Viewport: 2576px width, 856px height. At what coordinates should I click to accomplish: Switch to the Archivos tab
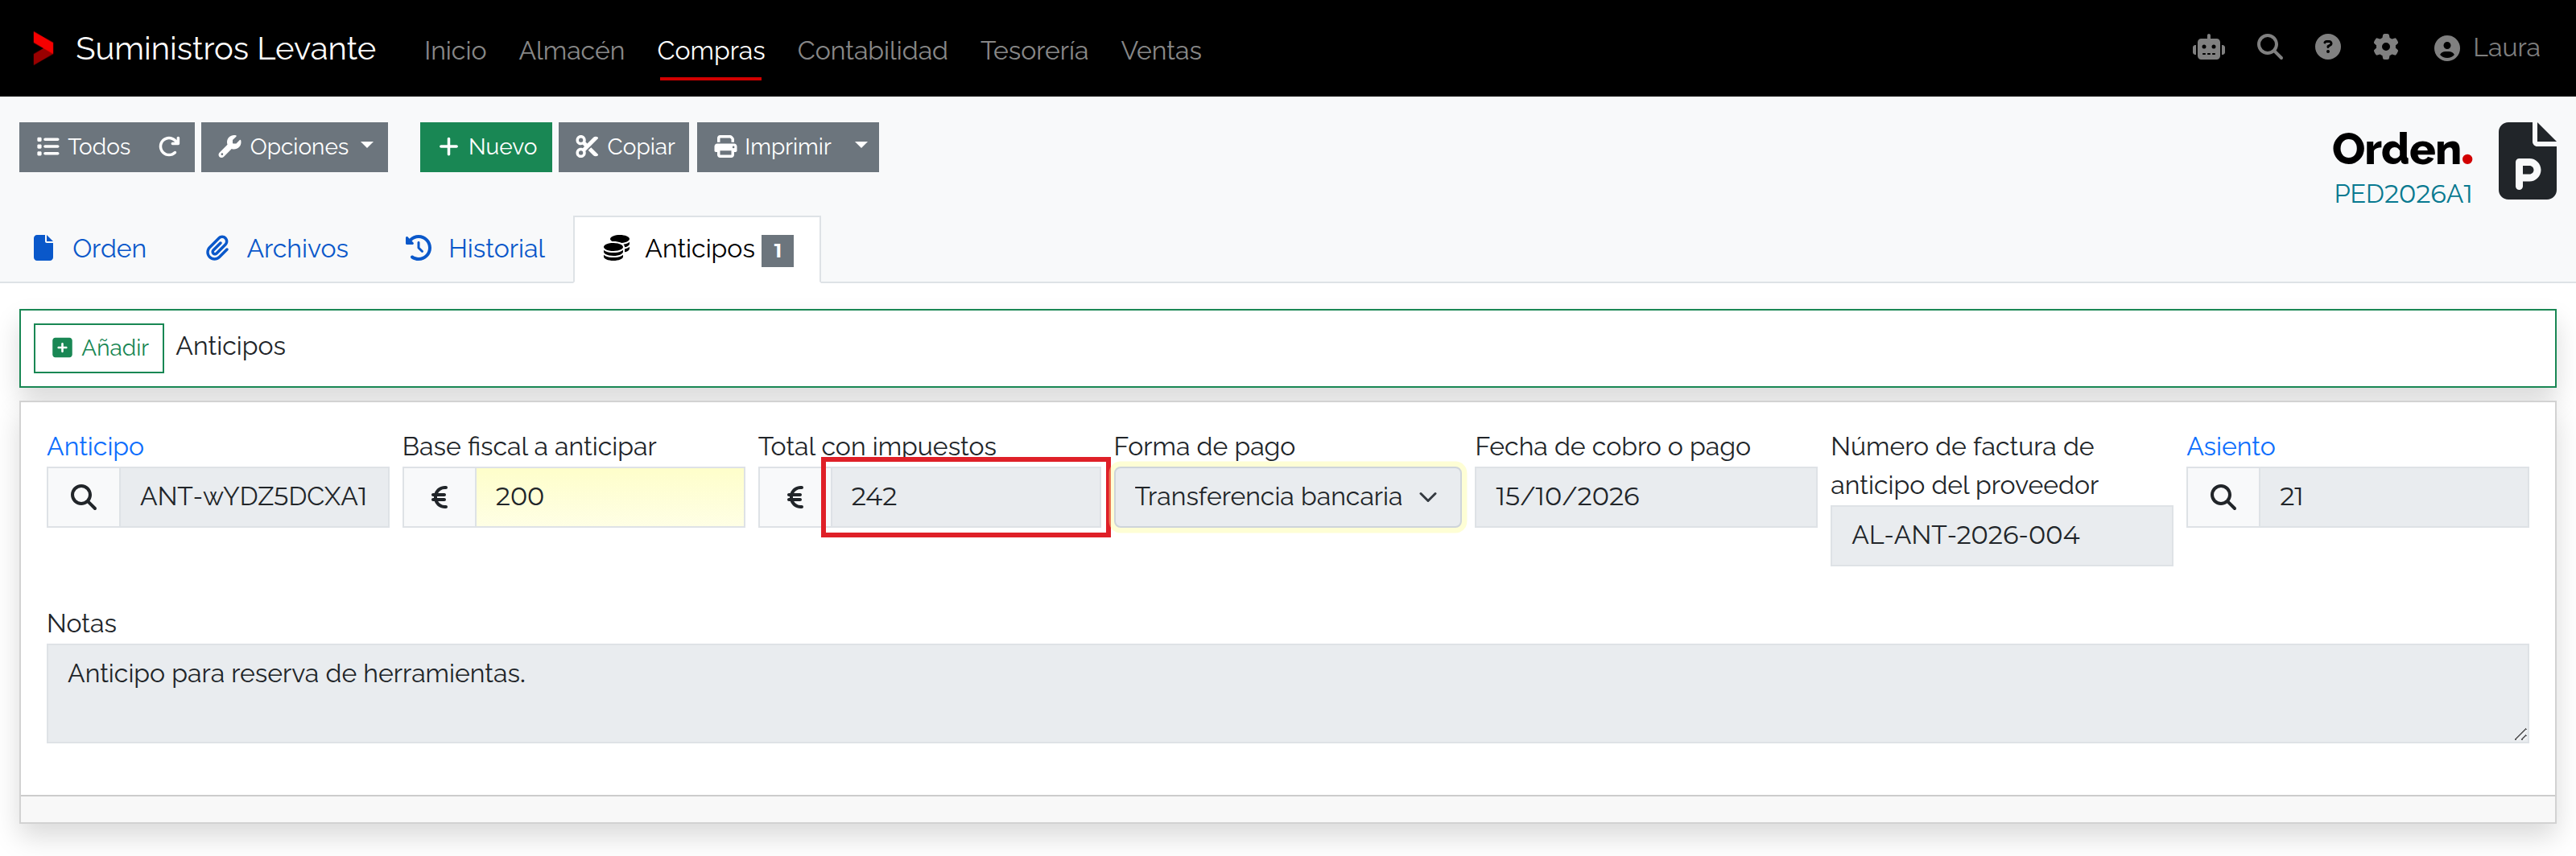(277, 249)
